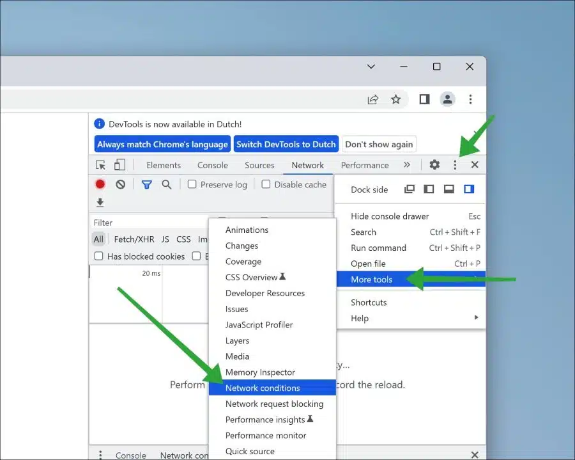This screenshot has width=575, height=460.
Task: Filter requests by All
Action: pos(98,239)
